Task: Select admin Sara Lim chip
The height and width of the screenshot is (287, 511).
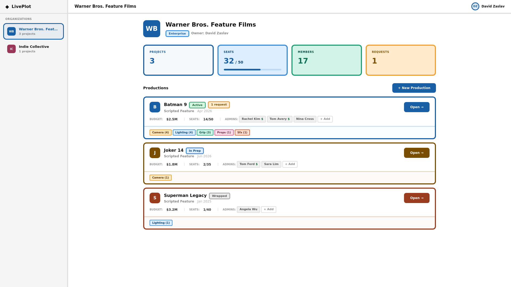Action: tap(271, 164)
